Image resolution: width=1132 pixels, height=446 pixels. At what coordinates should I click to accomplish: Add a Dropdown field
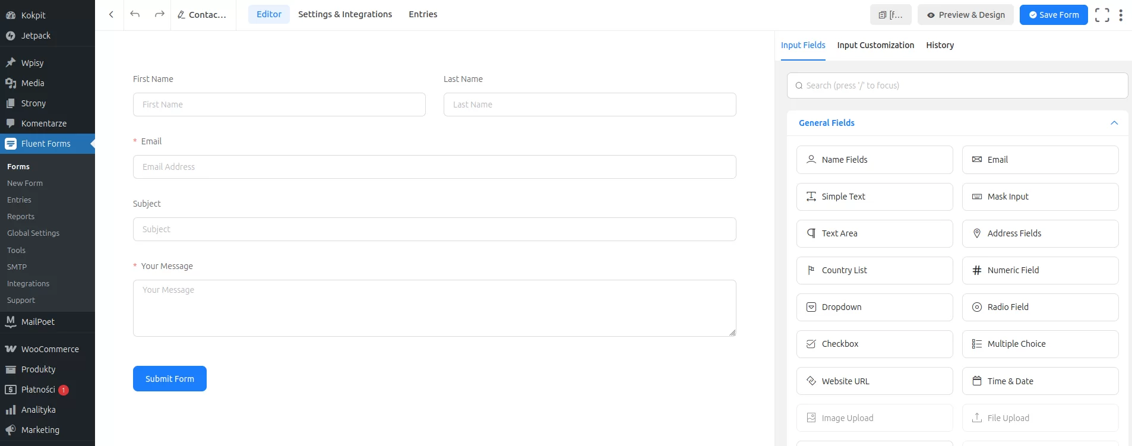874,307
